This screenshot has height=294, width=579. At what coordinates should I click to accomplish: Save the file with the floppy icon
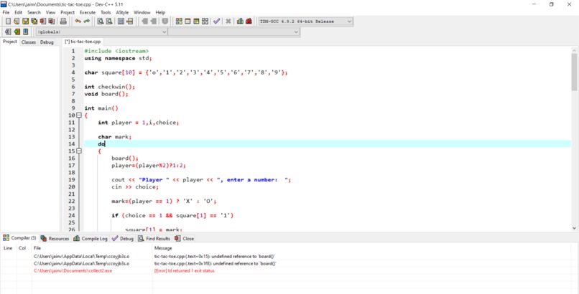pos(25,22)
